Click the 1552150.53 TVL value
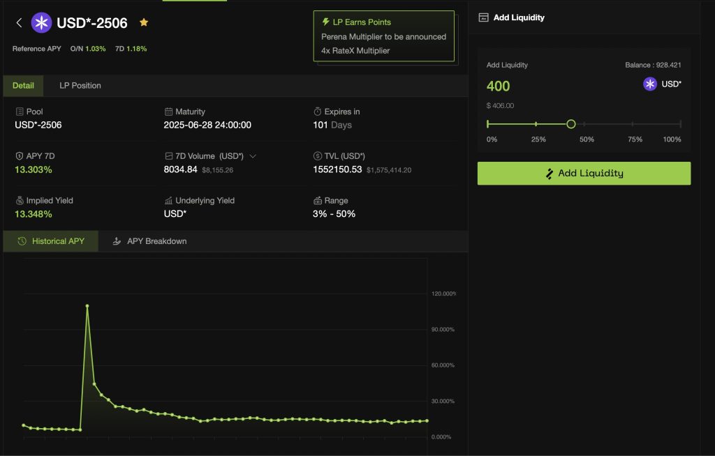The width and height of the screenshot is (715, 456). pos(337,169)
